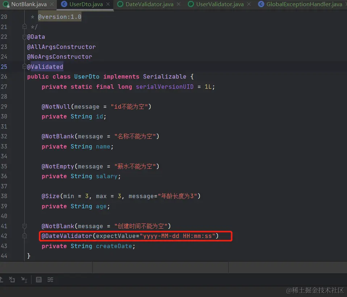Image resolution: width=347 pixels, height=297 pixels.
Task: Click the class icon on UserDto.java tab
Action: pos(64,4)
